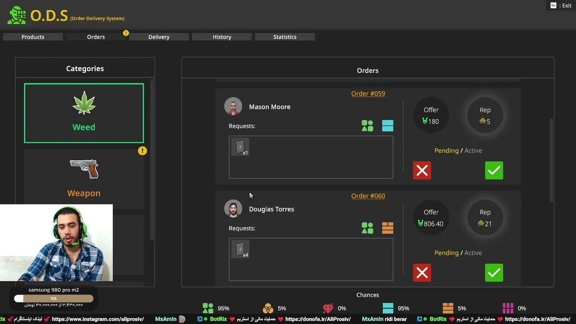
Task: Click the samsung 980 pro m2 progress bar
Action: tap(54, 298)
